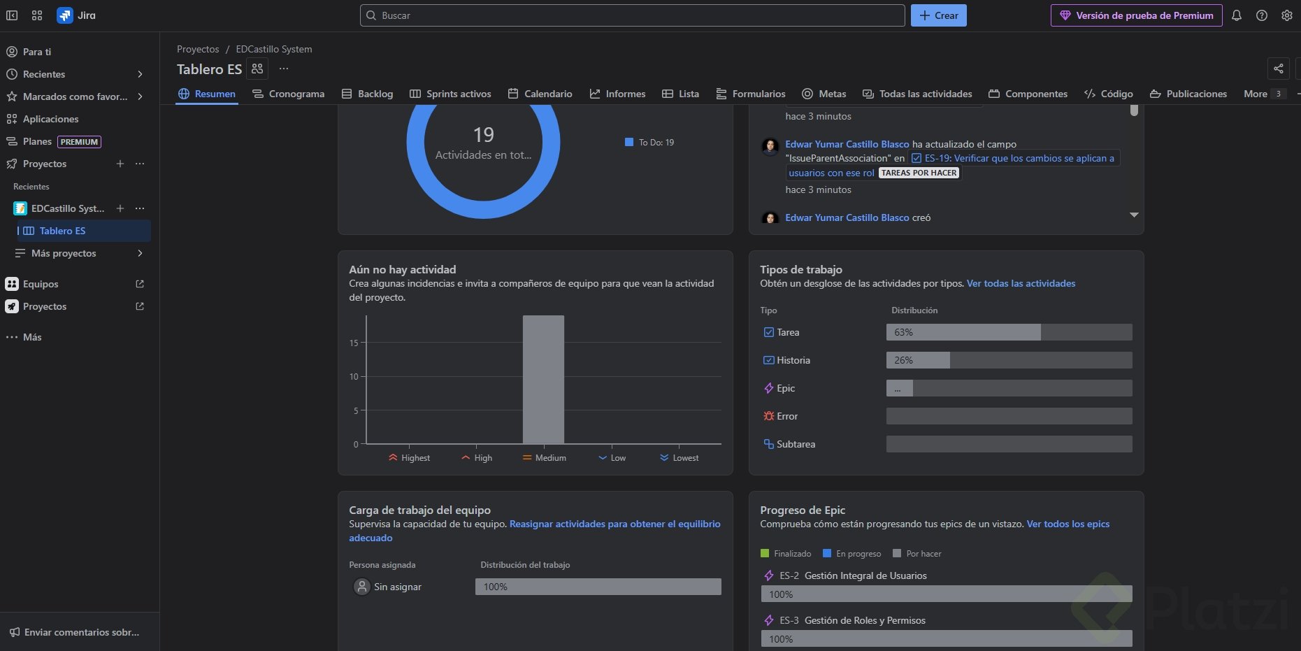Click the Buscar search field
1301x651 pixels.
click(633, 15)
